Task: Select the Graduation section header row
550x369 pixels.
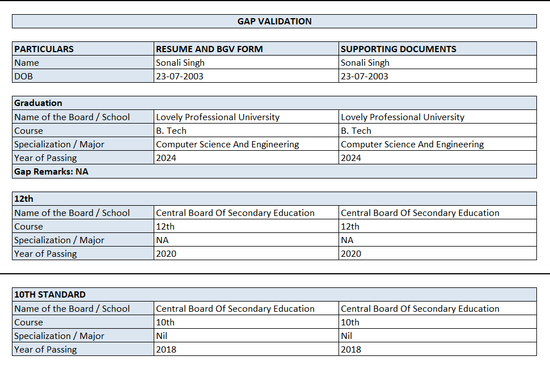Action: [x=274, y=103]
